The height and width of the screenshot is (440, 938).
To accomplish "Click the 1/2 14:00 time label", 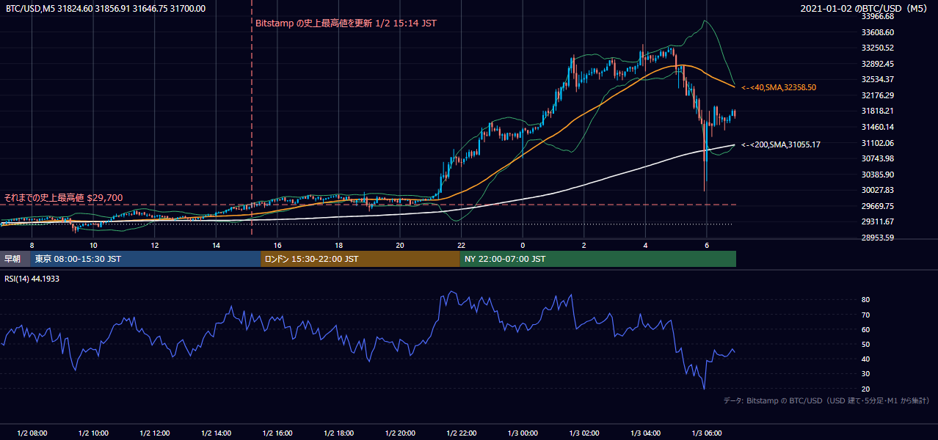I will pyautogui.click(x=217, y=433).
